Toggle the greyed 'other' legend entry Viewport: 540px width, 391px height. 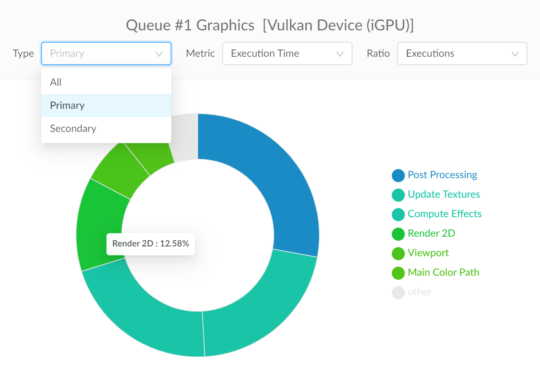coord(412,292)
